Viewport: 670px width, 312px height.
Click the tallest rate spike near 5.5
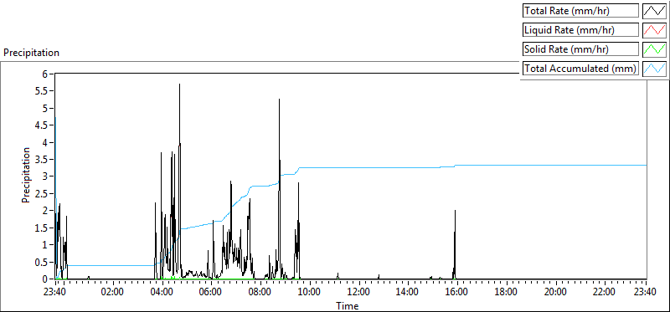[180, 85]
